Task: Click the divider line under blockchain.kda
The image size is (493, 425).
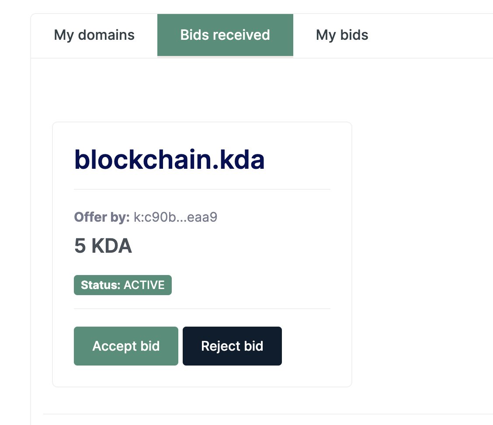Action: tap(202, 189)
